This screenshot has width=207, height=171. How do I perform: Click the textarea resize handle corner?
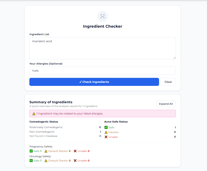[174, 58]
